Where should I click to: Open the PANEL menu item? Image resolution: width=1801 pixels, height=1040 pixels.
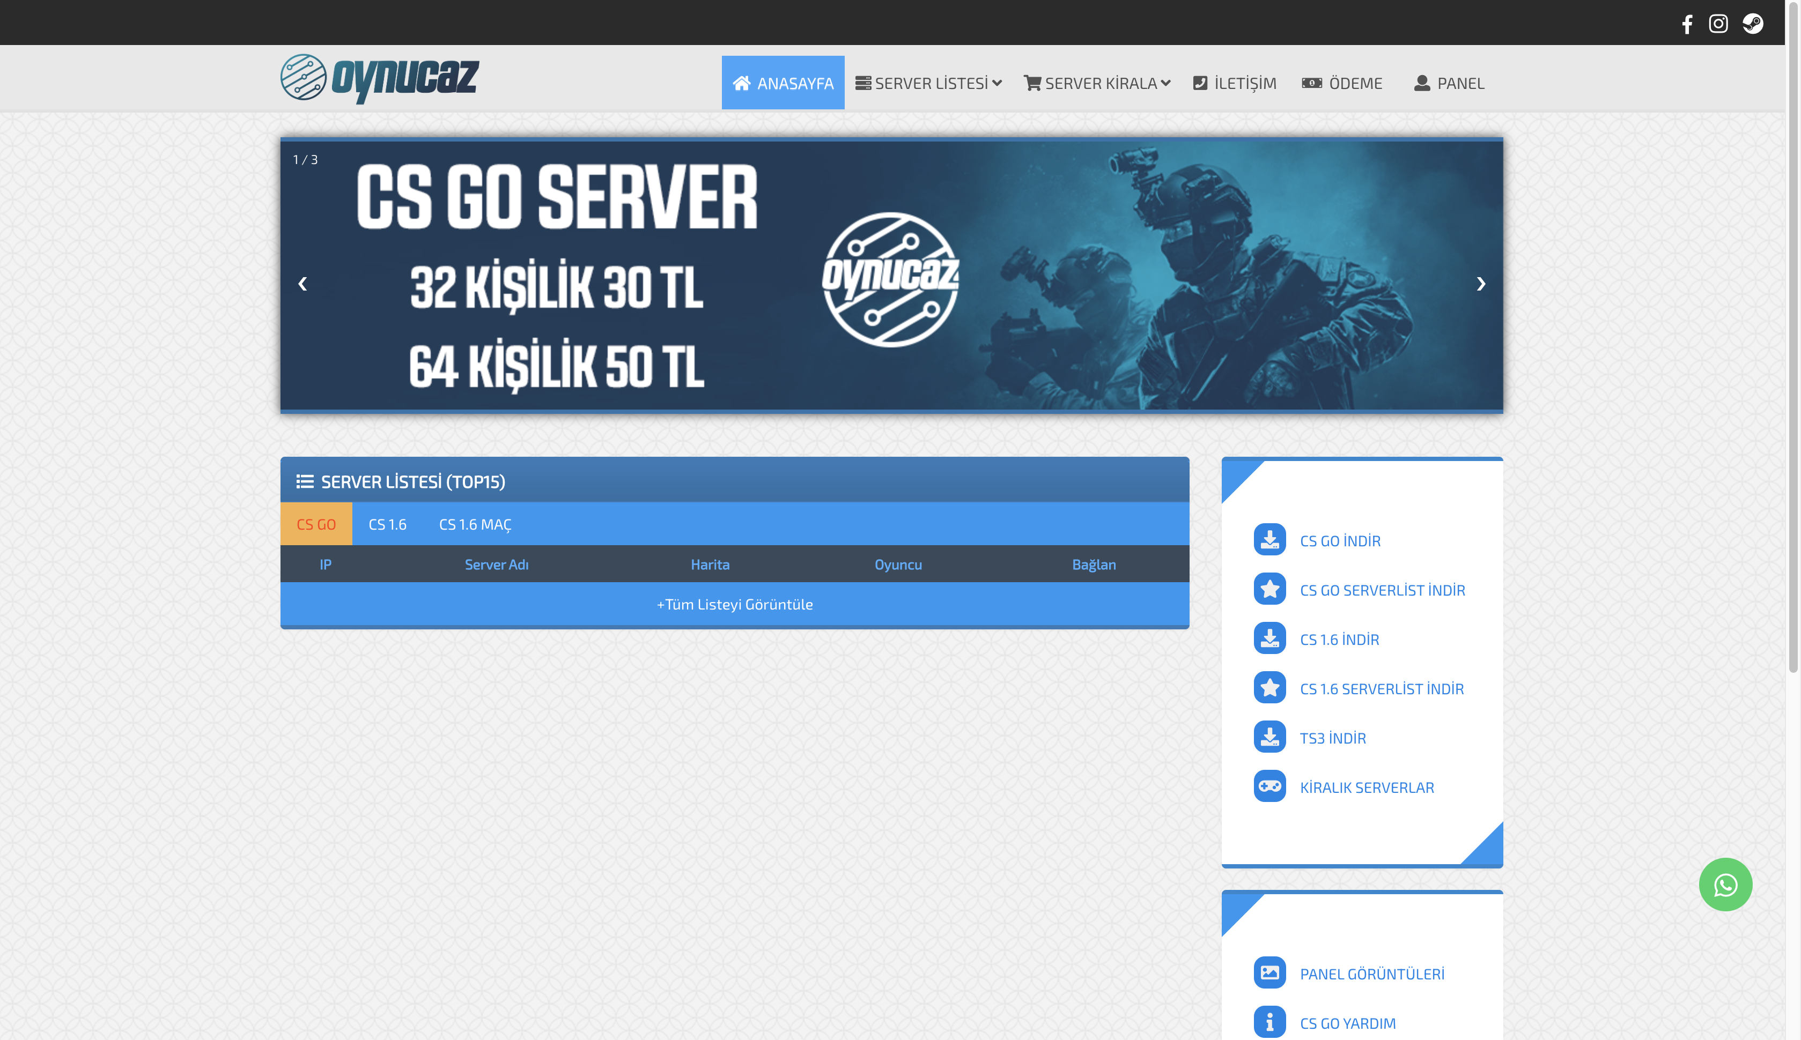pos(1450,83)
